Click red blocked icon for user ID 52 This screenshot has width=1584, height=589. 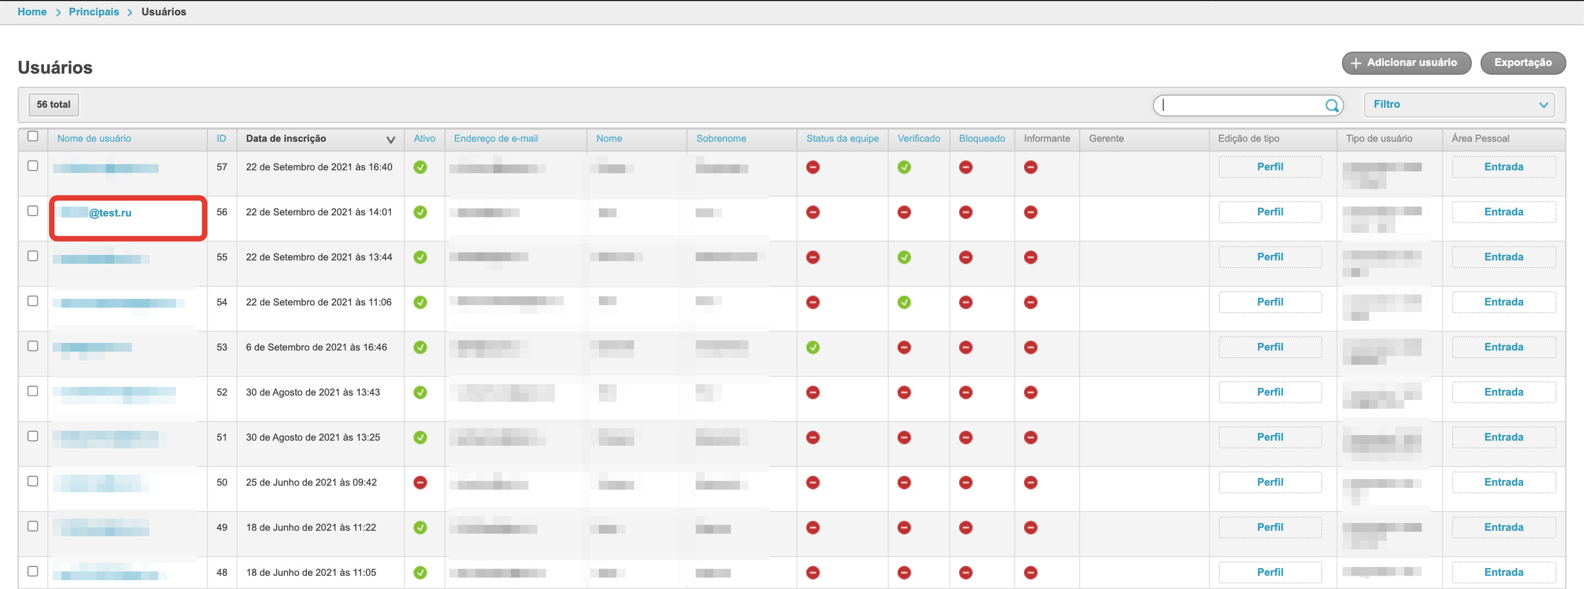pos(965,392)
